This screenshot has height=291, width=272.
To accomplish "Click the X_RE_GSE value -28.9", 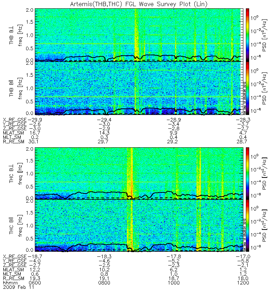I will click(x=174, y=120).
